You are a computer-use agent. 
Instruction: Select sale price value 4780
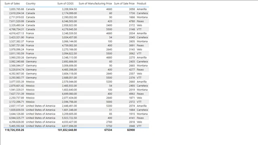click(132, 21)
